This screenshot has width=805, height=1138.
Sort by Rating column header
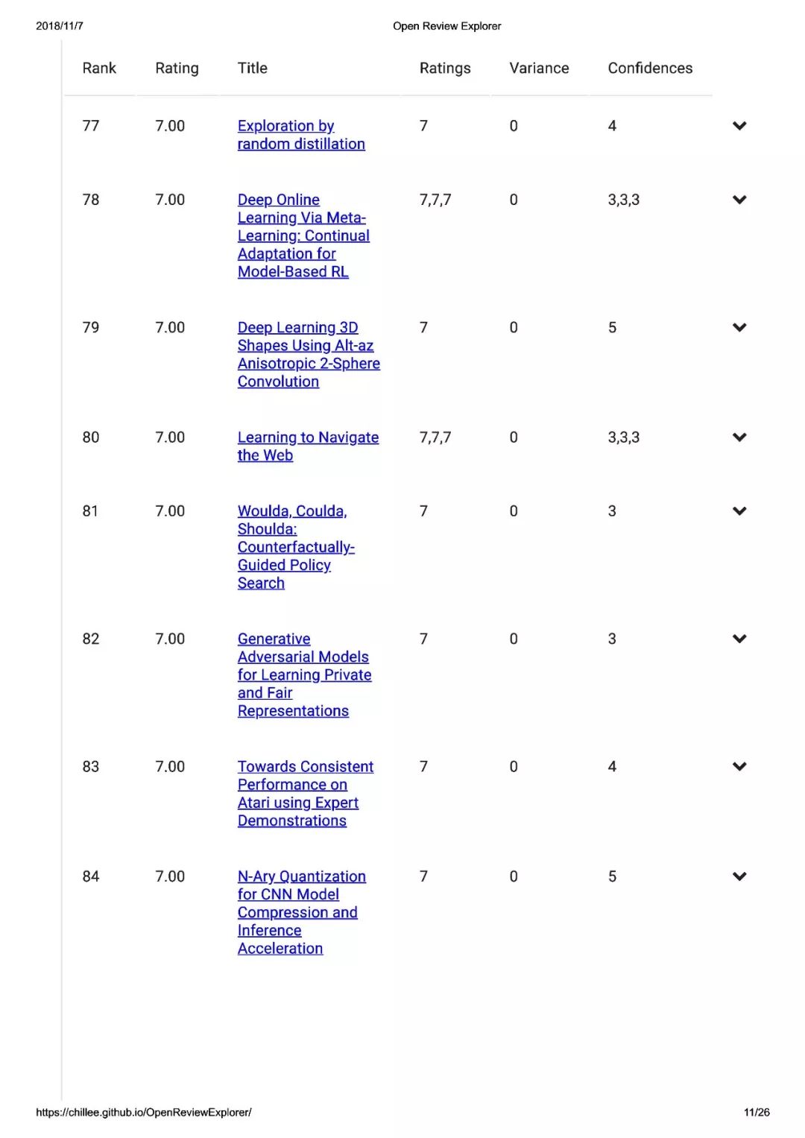tap(177, 68)
